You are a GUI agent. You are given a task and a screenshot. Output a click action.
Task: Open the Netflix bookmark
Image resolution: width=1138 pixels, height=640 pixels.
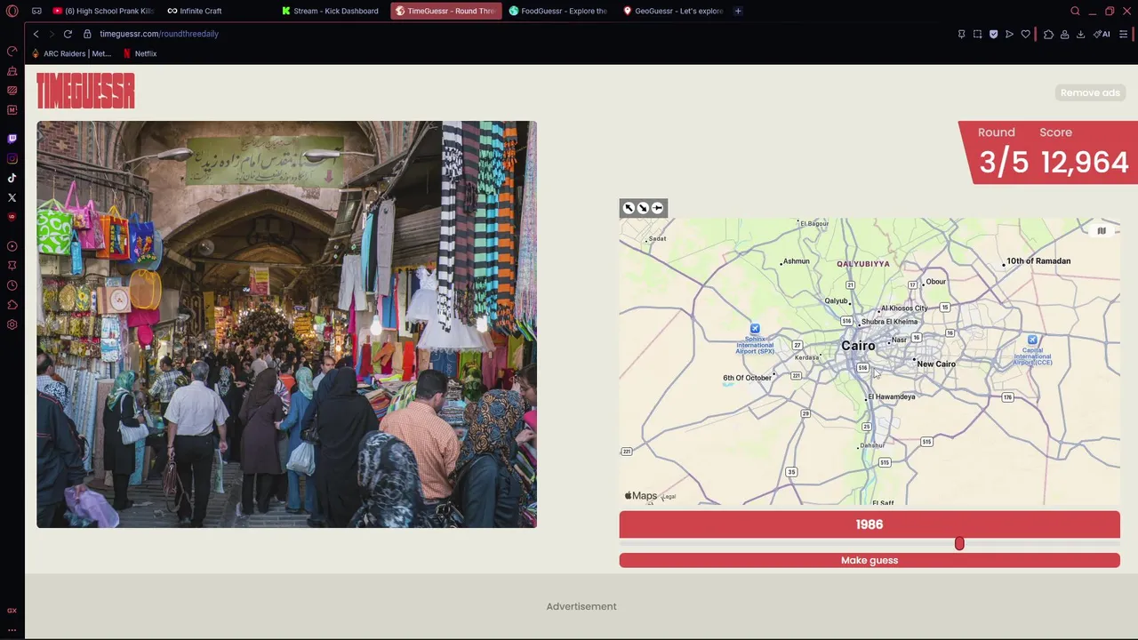tap(140, 53)
